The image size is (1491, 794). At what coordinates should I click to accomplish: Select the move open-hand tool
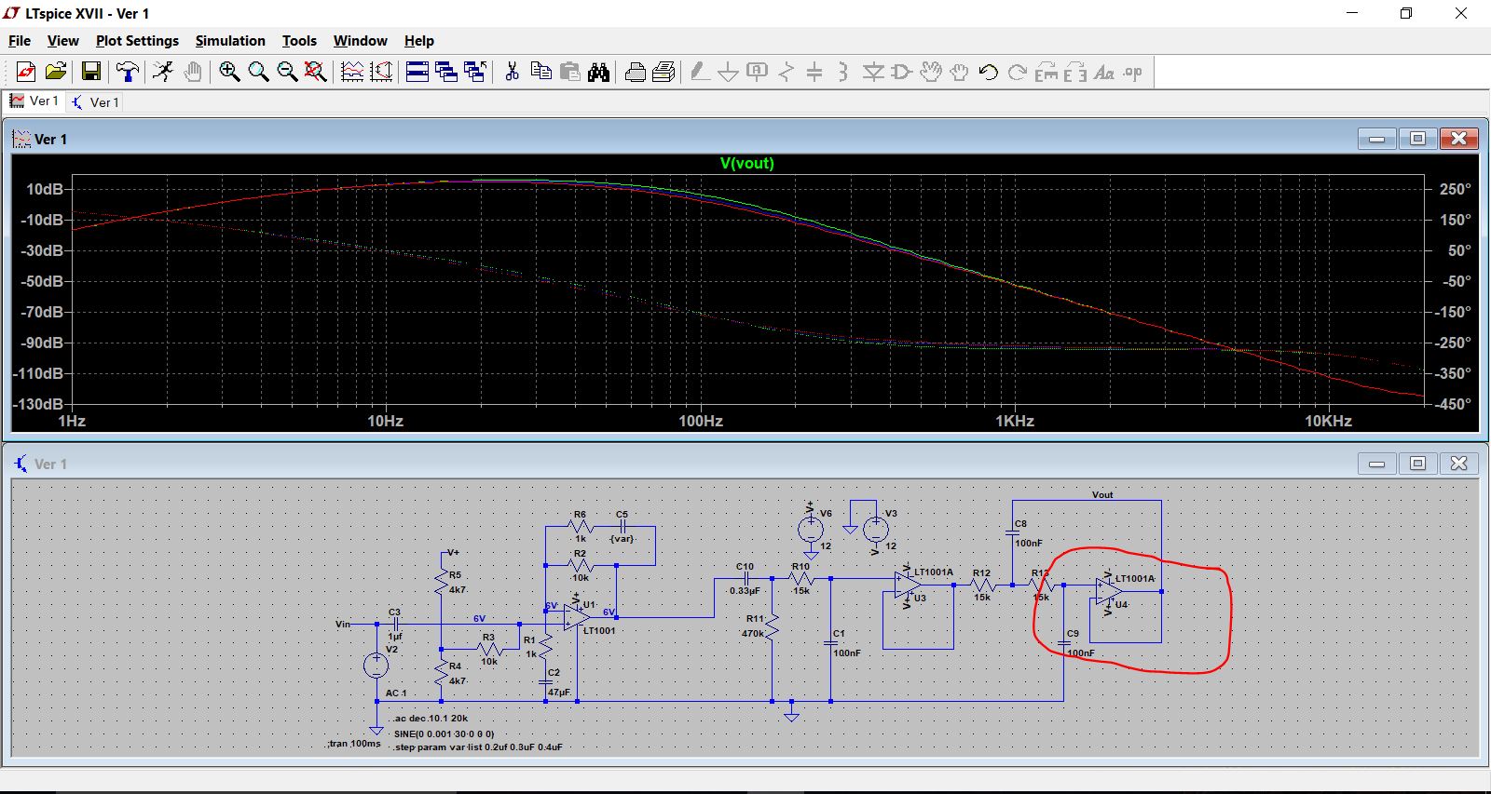(930, 72)
